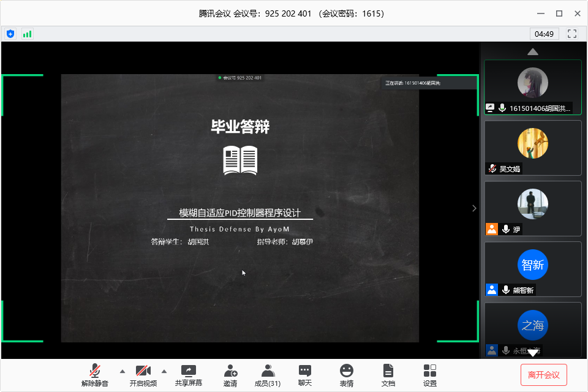Enter full screen mode icon

point(573,34)
